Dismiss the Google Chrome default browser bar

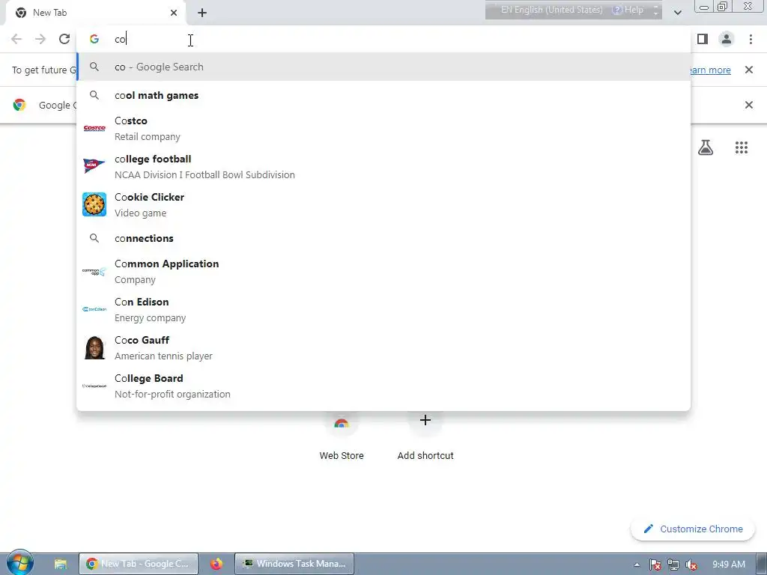click(748, 105)
